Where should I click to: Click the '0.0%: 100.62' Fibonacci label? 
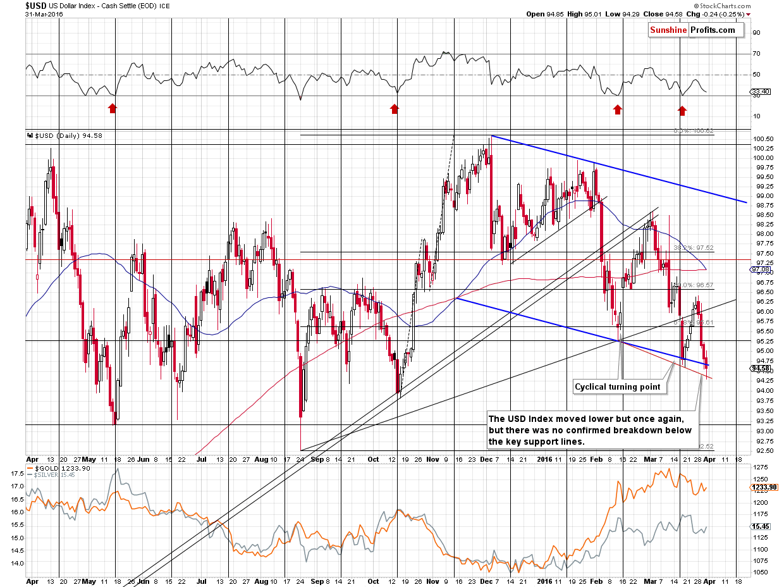(694, 131)
